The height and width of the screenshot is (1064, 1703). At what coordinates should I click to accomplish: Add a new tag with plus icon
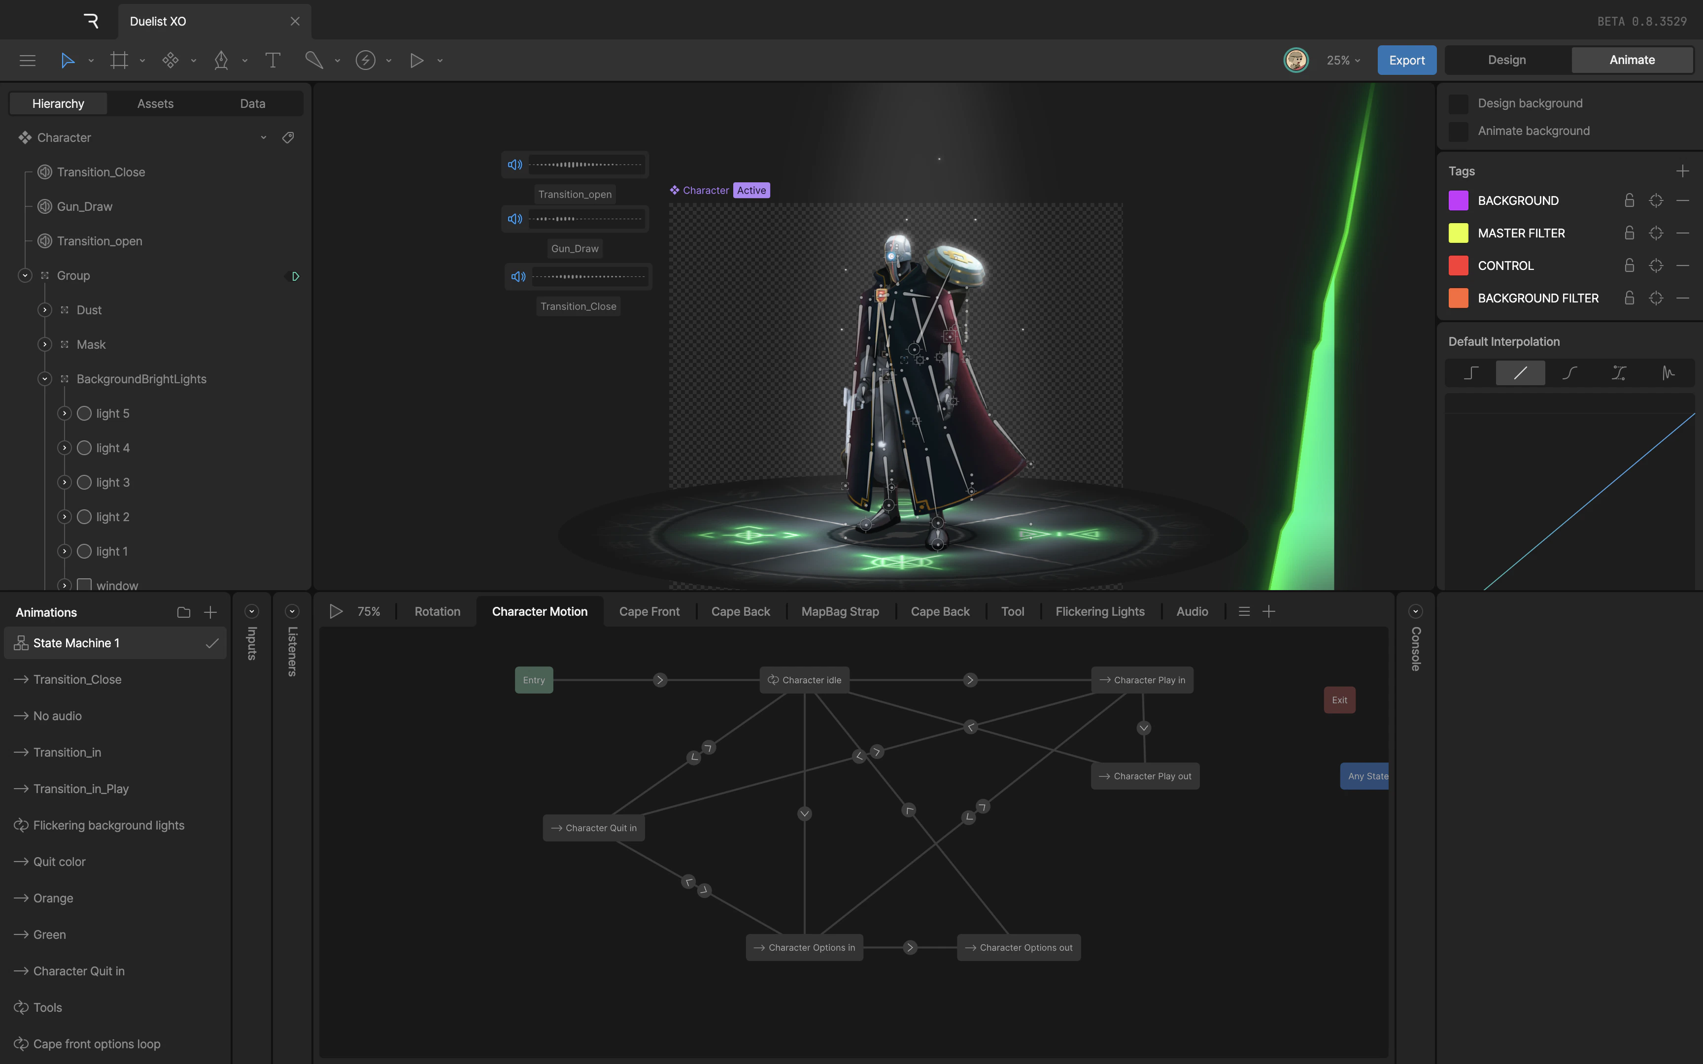click(x=1682, y=171)
